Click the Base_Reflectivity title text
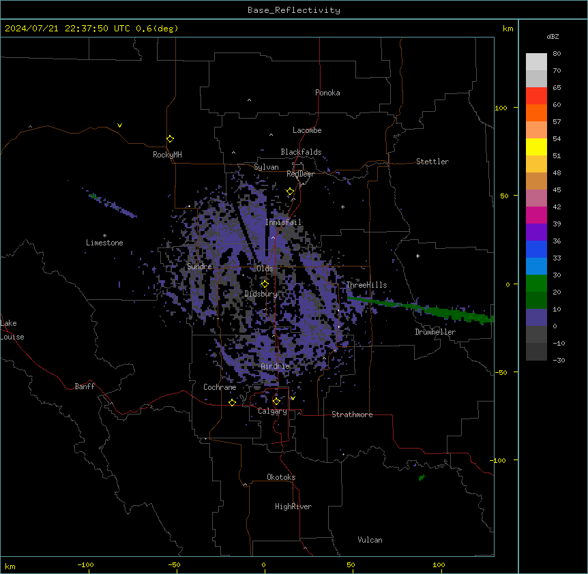The width and height of the screenshot is (588, 574). [294, 10]
